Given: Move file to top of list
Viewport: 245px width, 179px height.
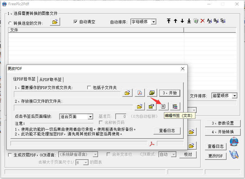Looking at the screenshot, I should pos(169,21).
